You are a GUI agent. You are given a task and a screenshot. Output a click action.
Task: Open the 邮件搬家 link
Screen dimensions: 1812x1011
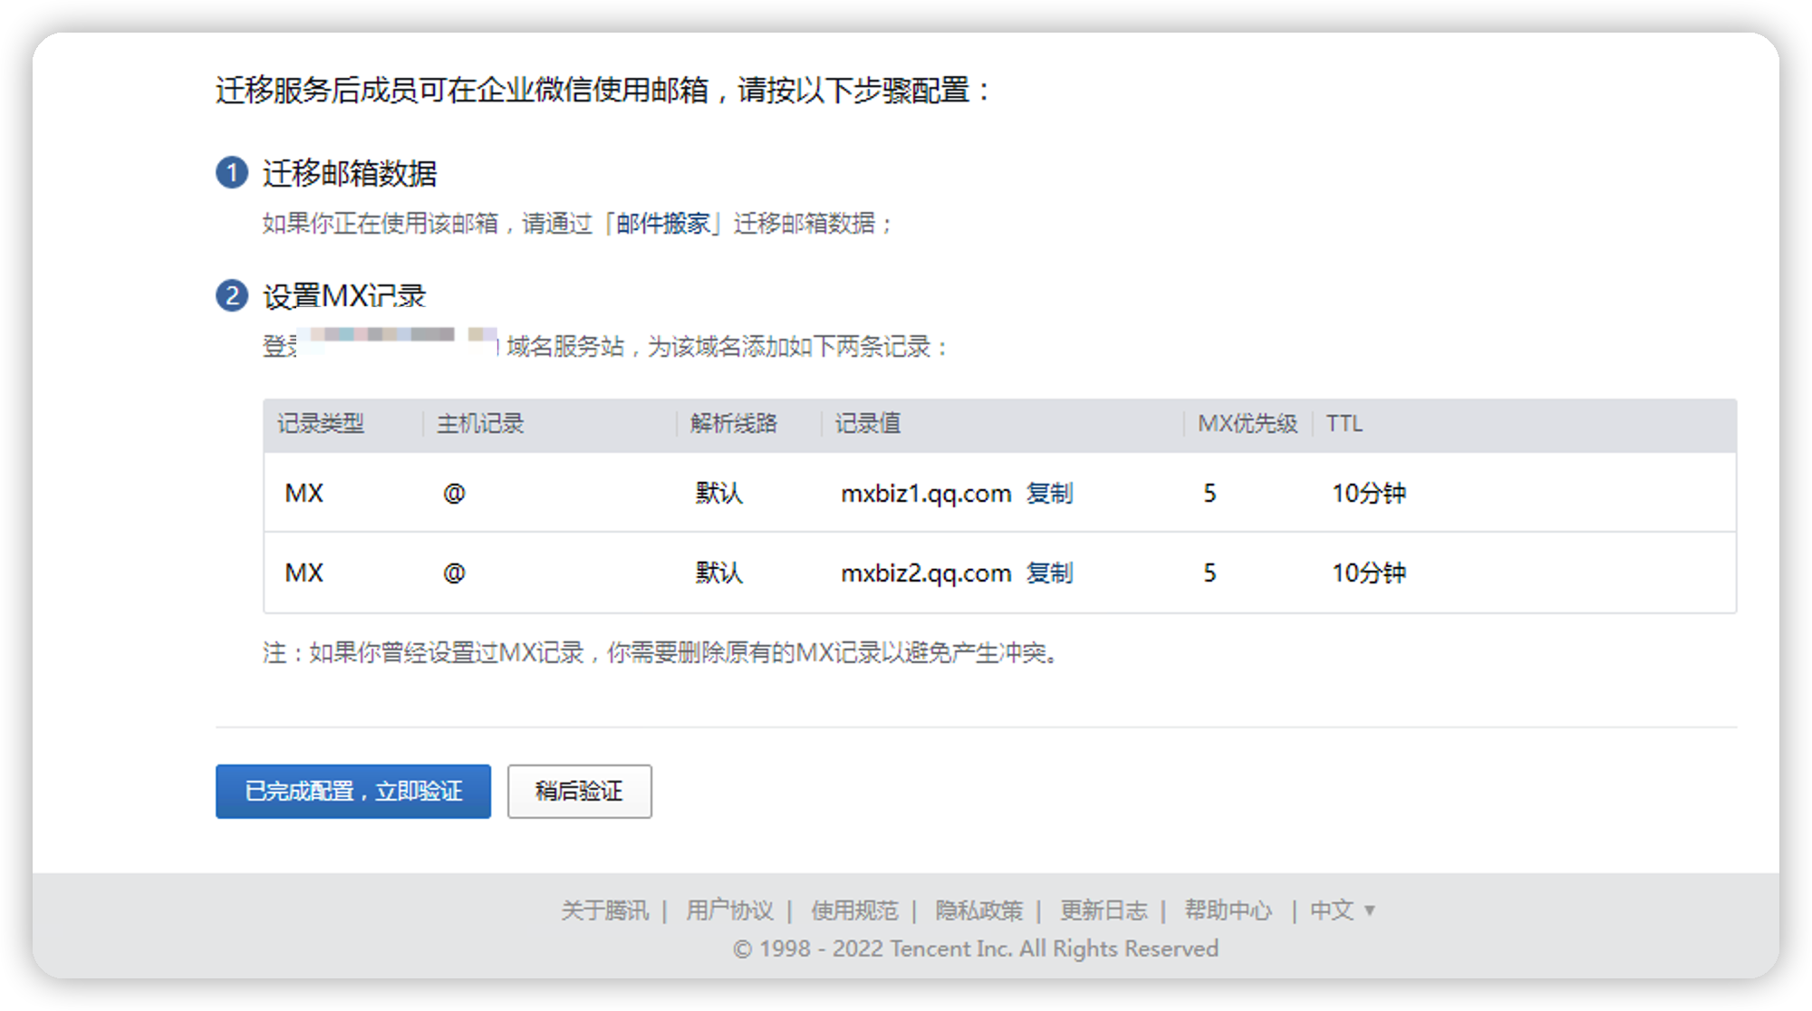[664, 225]
